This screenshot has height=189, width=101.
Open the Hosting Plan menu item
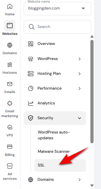55,73
